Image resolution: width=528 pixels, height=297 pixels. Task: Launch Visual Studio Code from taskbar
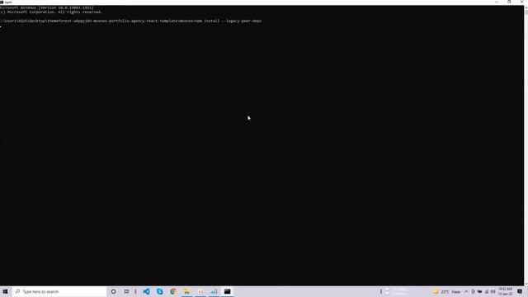(x=146, y=291)
